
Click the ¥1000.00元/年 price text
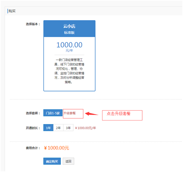pos(86,128)
